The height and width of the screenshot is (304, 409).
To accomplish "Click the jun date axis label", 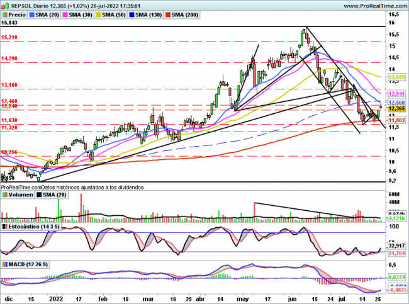I will pyautogui.click(x=292, y=299).
